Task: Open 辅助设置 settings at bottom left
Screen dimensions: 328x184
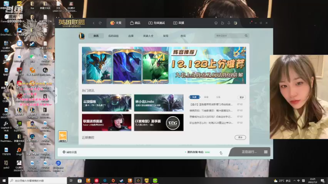Action: tap(70, 152)
